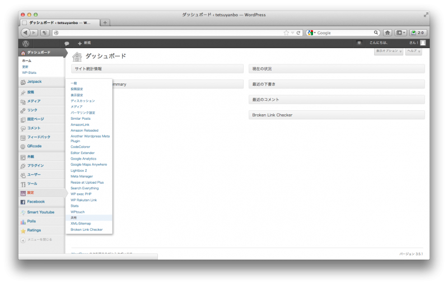Open ホーム link under dashboard menu
The height and width of the screenshot is (285, 448).
click(x=26, y=61)
